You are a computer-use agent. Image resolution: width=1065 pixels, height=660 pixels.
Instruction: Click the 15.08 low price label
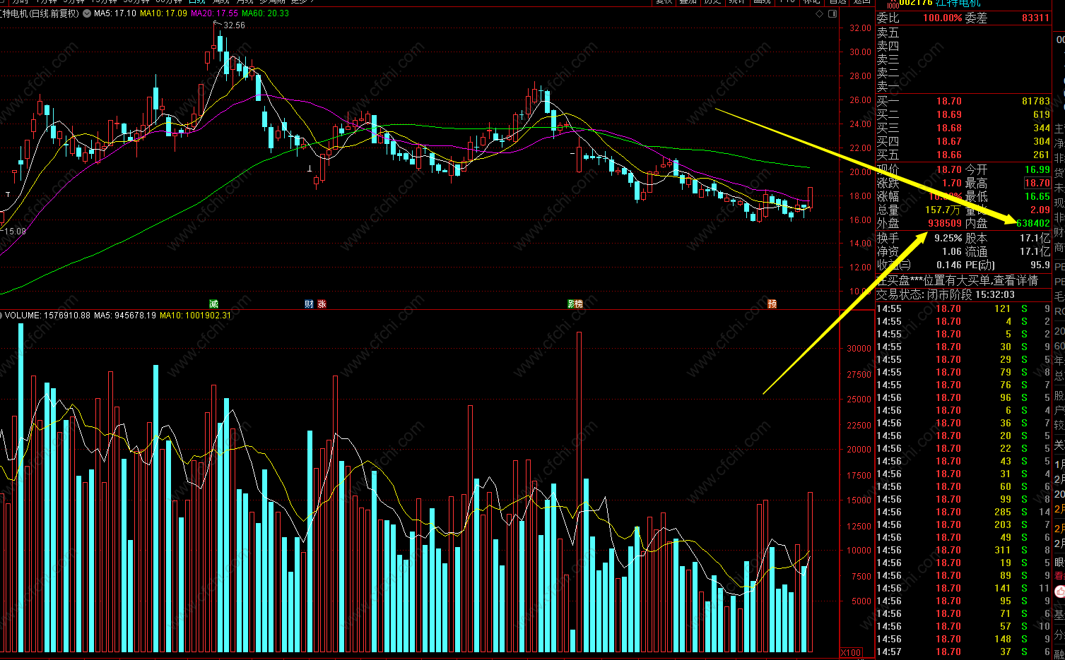coord(14,231)
